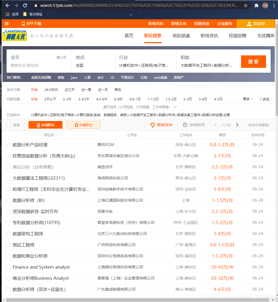Image resolution: width=278 pixels, height=302 pixels.
Task: Open job 数据和商业分析师
Action: click(x=30, y=256)
